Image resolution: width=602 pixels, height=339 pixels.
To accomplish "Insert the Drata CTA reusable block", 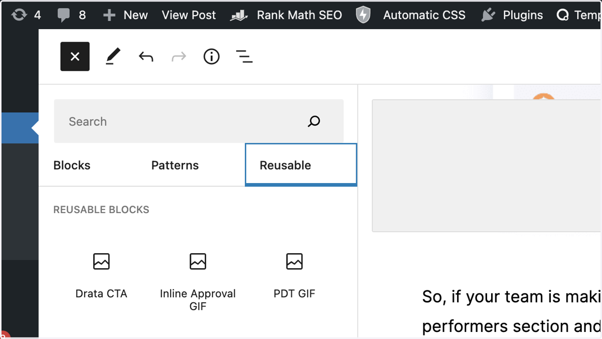I will pos(101,276).
